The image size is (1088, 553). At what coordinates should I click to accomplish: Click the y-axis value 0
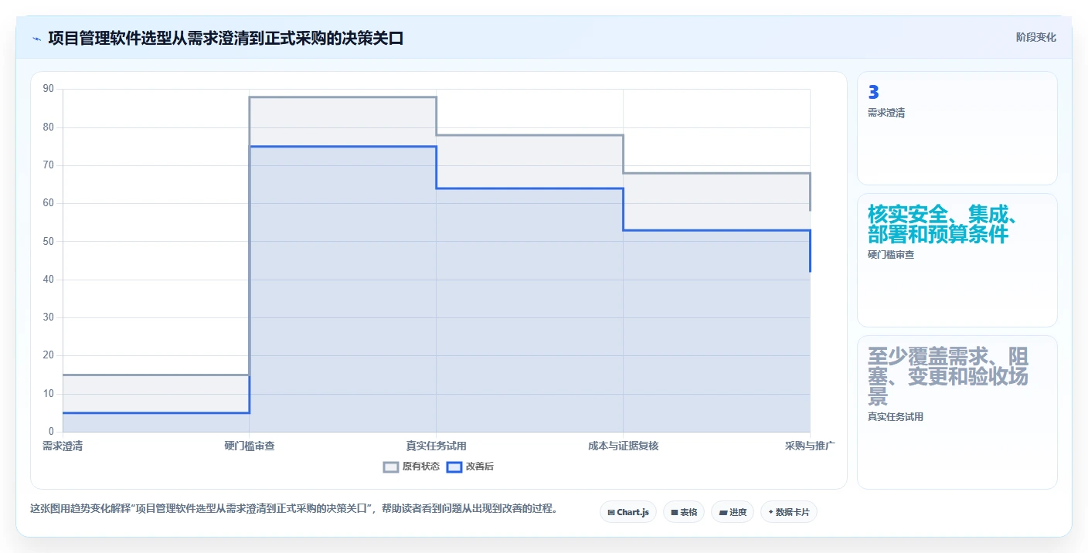pos(51,432)
